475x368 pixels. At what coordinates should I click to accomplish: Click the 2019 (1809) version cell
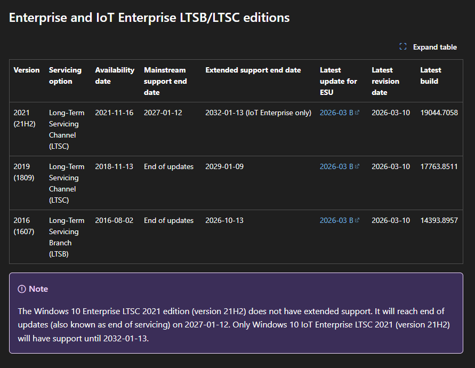point(24,172)
